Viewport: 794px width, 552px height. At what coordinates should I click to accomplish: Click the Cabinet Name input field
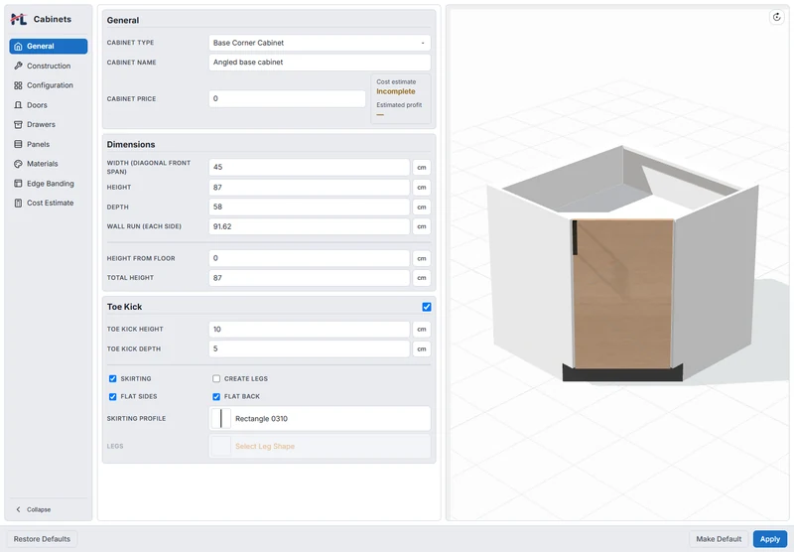320,63
